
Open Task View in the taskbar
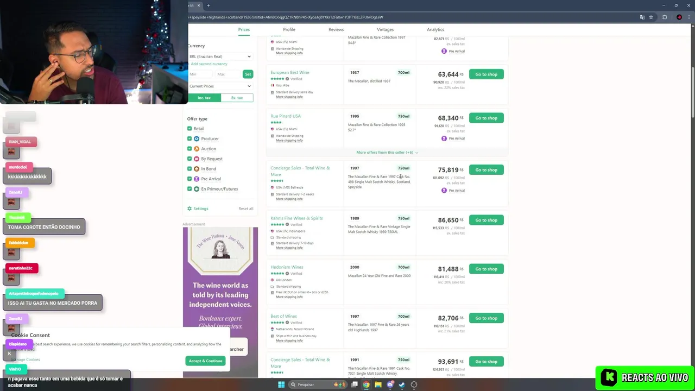coord(354,384)
